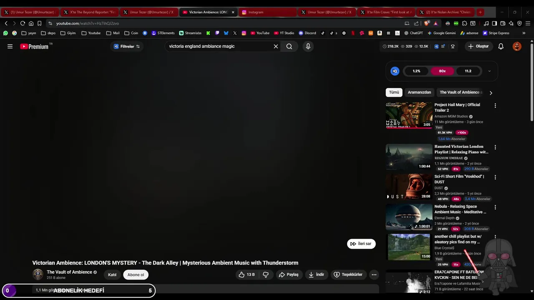This screenshot has height=300, width=534.
Task: Open options for Sci-Fi Short Film Voskhod
Action: (495, 177)
